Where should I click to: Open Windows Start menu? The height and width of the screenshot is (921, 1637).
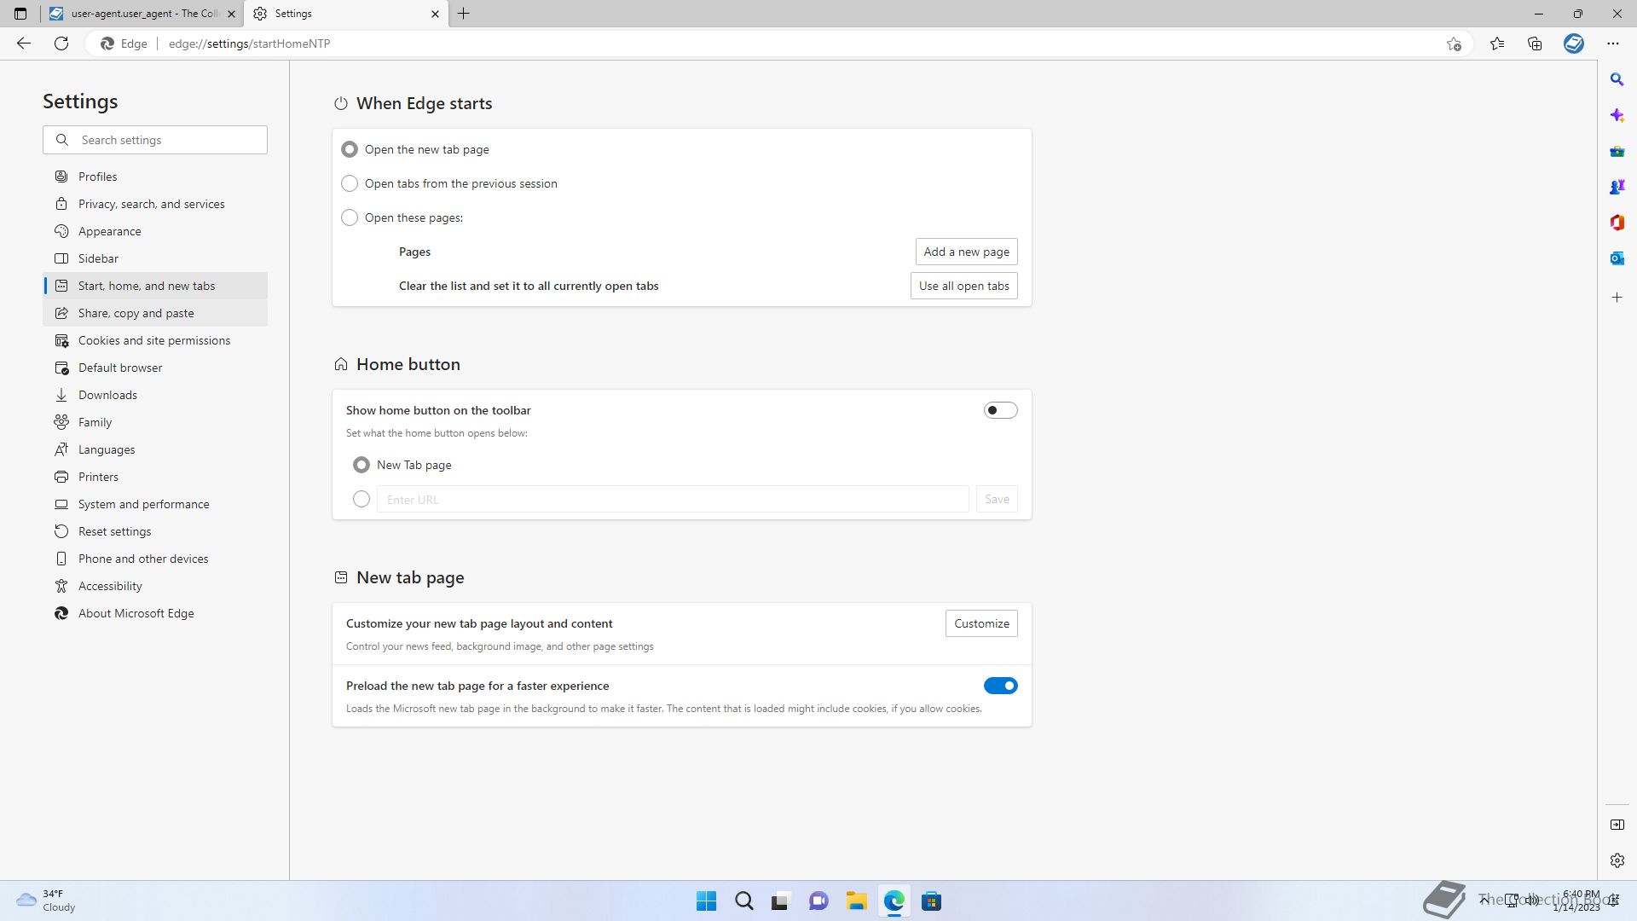tap(706, 901)
